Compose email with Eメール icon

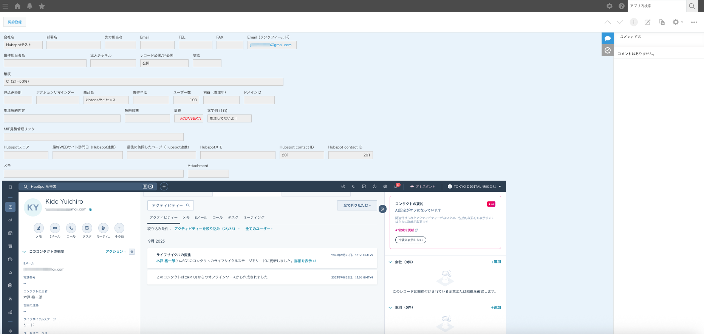click(55, 228)
